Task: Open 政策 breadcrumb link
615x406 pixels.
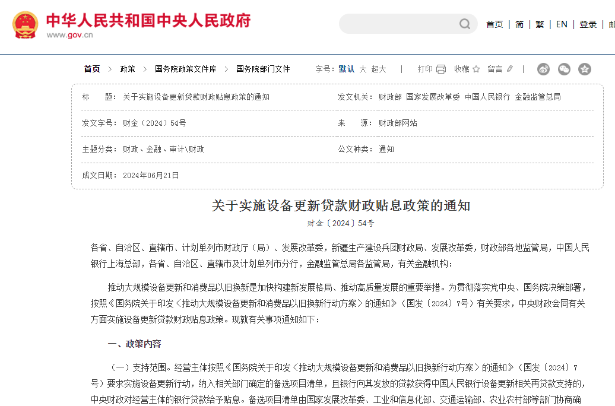Action: pyautogui.click(x=128, y=69)
